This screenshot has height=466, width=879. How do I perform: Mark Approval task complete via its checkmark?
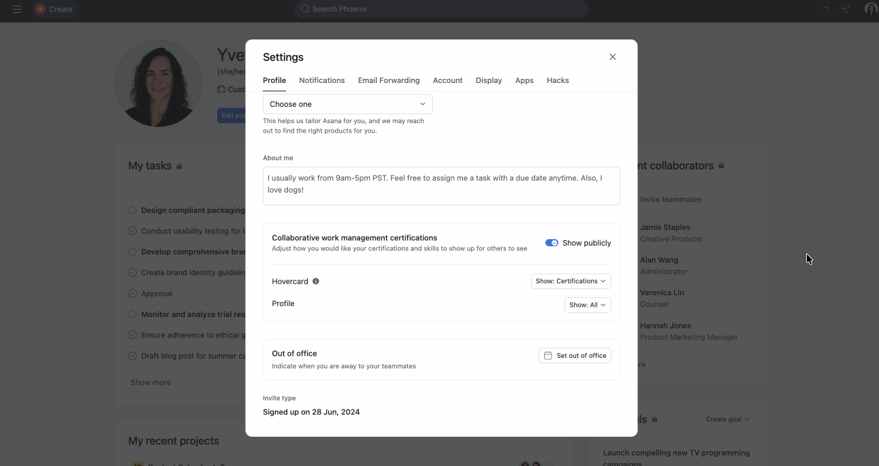133,294
